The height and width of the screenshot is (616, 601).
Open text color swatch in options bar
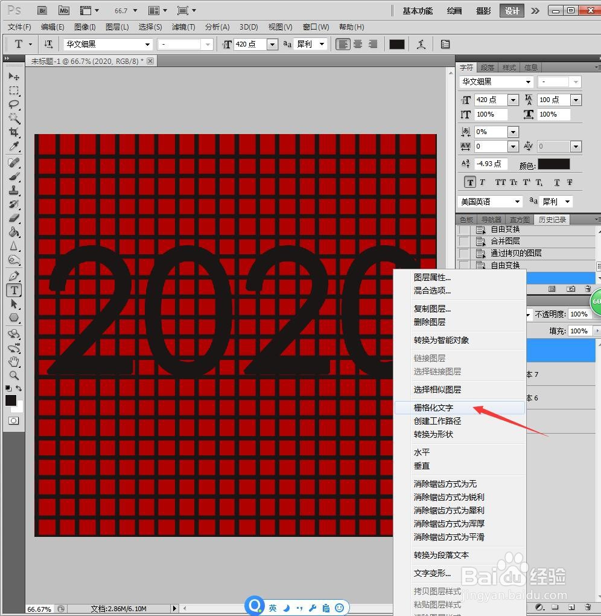click(x=396, y=45)
